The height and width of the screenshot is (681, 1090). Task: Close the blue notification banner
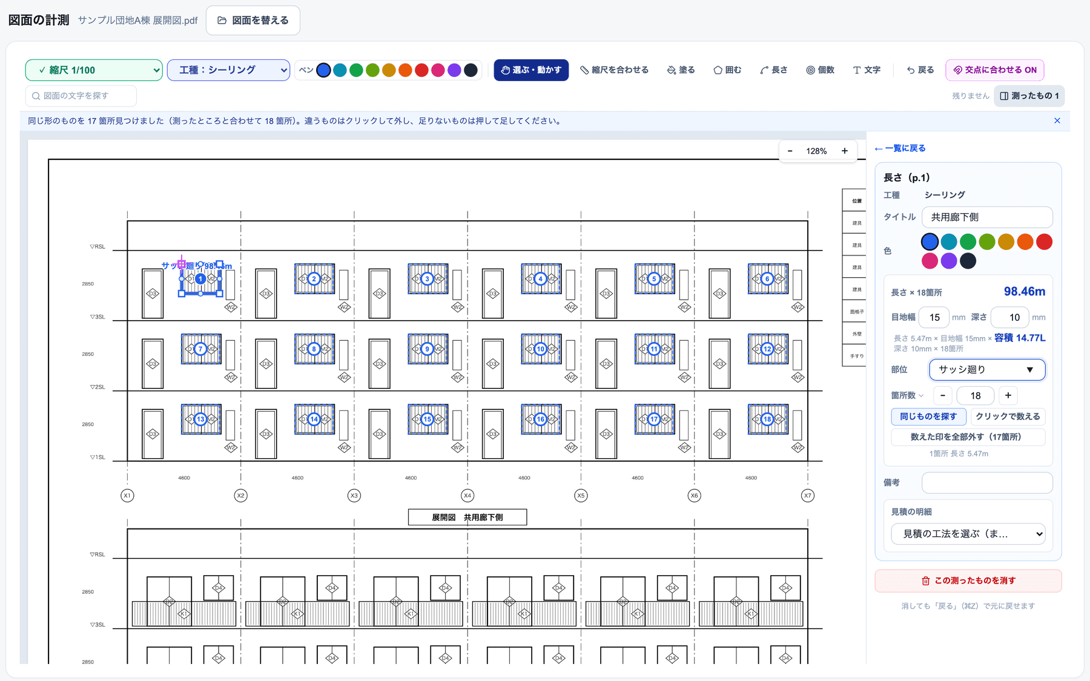tap(1057, 121)
